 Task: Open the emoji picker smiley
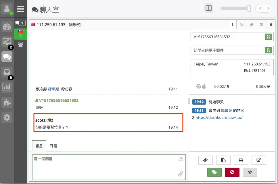pos(181,159)
